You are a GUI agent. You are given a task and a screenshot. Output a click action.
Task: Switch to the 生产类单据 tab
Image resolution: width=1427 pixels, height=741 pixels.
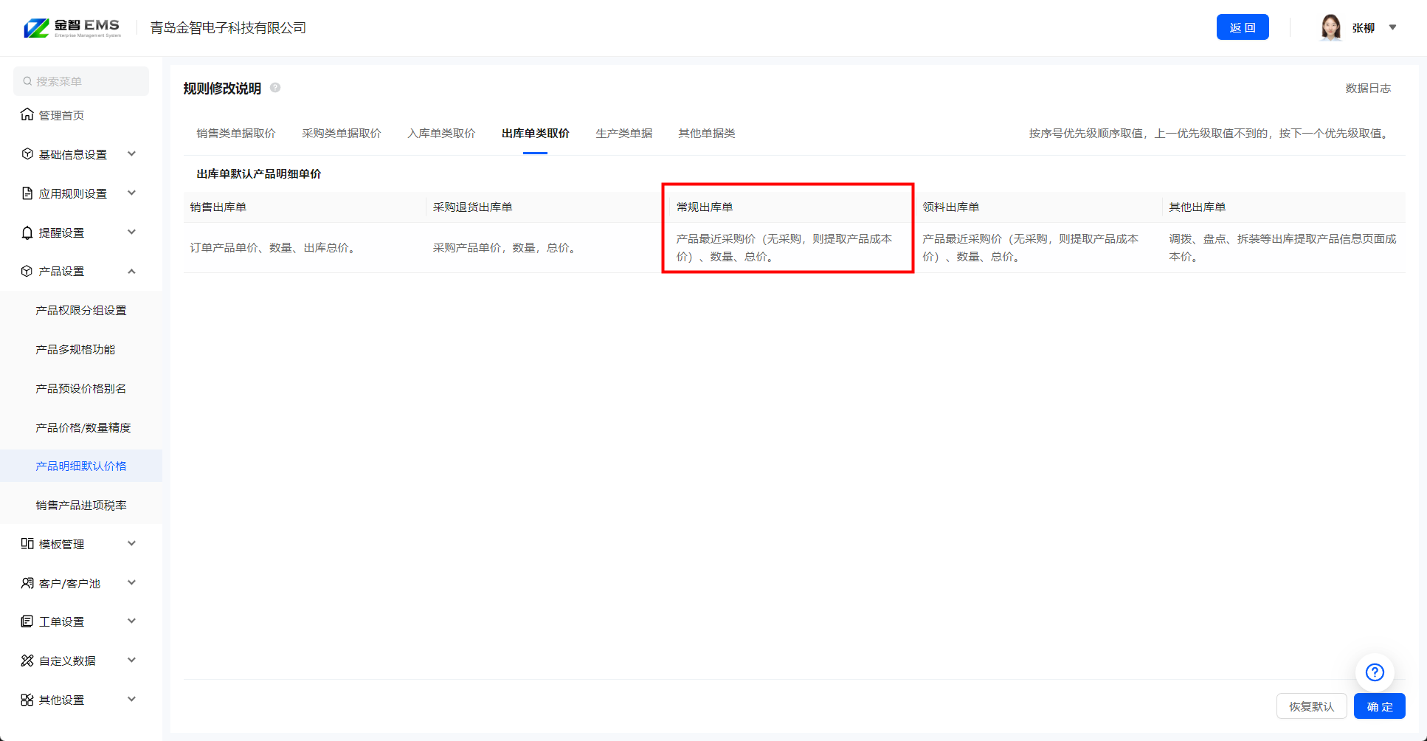pos(624,134)
